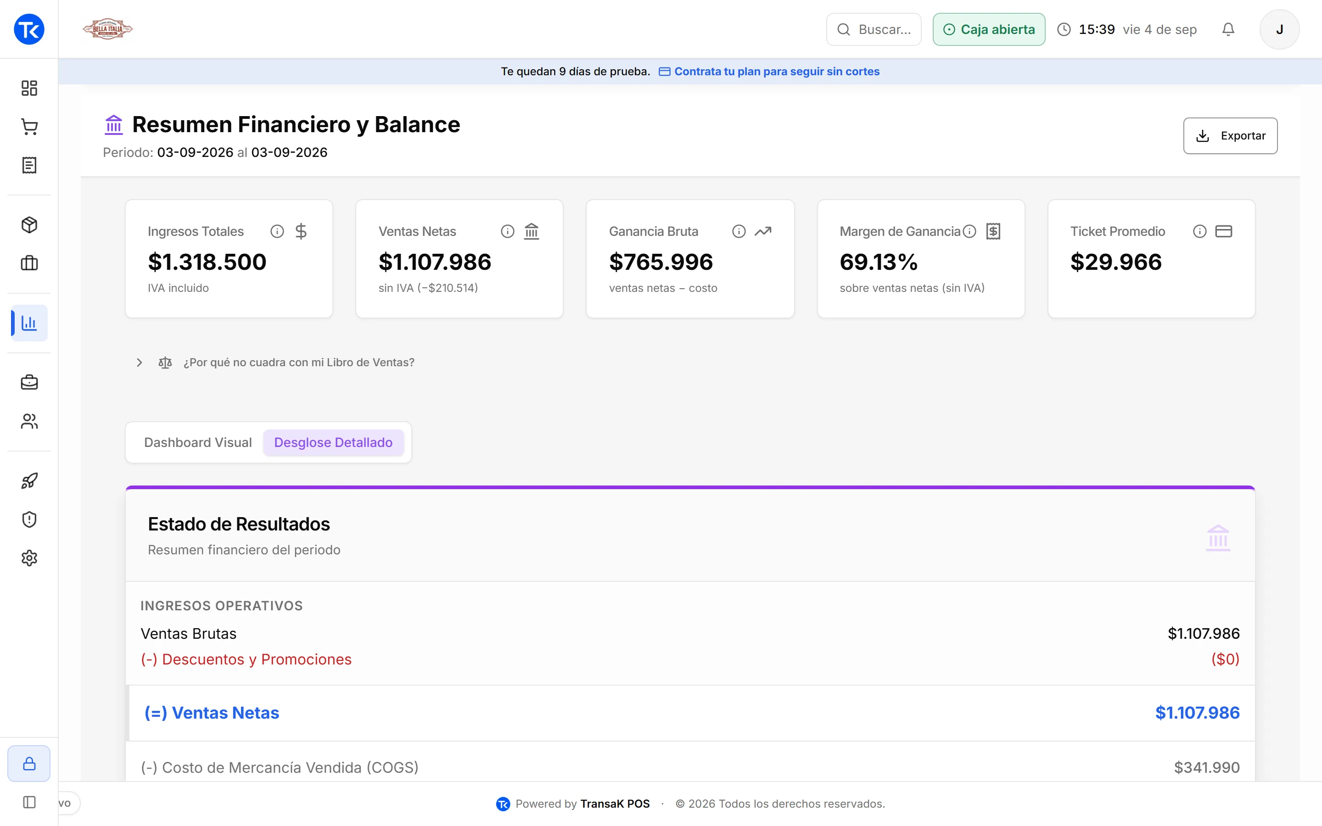
Task: Select the Desglose Detallado tab
Action: pos(333,442)
